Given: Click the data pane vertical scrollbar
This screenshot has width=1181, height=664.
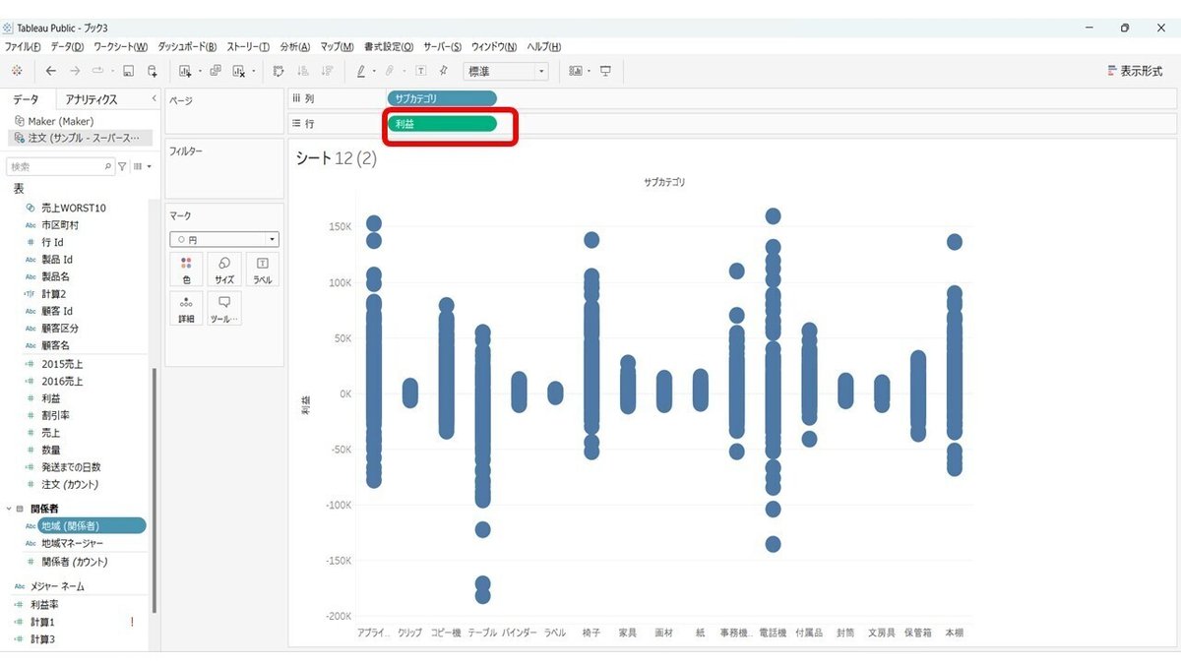Looking at the screenshot, I should [155, 492].
